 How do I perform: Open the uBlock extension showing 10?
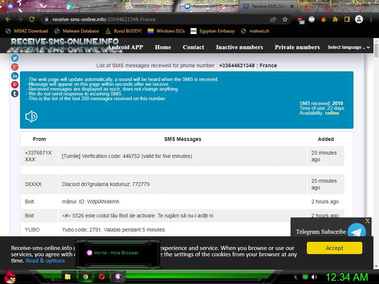pyautogui.click(x=300, y=20)
